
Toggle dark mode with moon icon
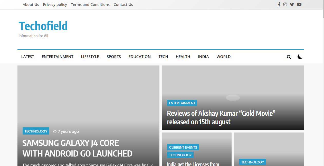(300, 57)
